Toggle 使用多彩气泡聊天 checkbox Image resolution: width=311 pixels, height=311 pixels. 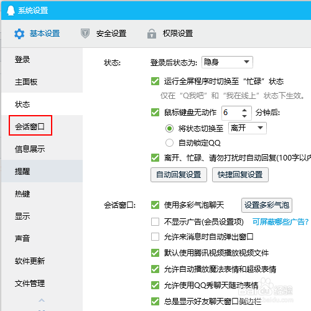click(x=155, y=205)
